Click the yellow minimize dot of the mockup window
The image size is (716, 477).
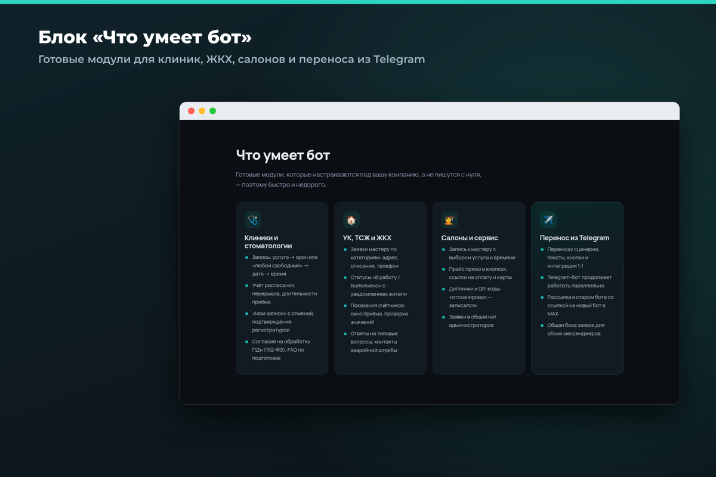click(202, 111)
